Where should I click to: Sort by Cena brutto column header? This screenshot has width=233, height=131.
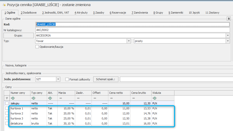pos(141,93)
